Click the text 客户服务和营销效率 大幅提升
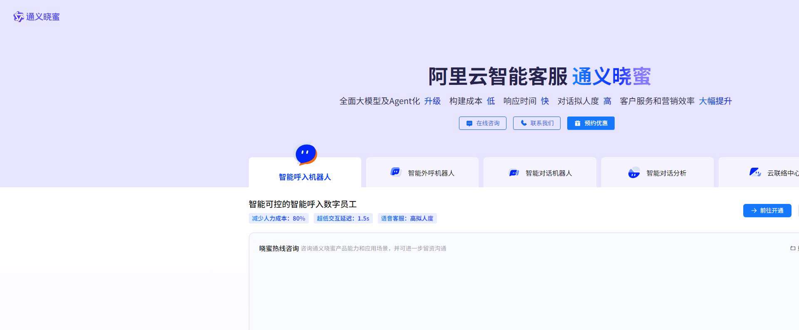Screen dimensions: 799x330 [676, 101]
